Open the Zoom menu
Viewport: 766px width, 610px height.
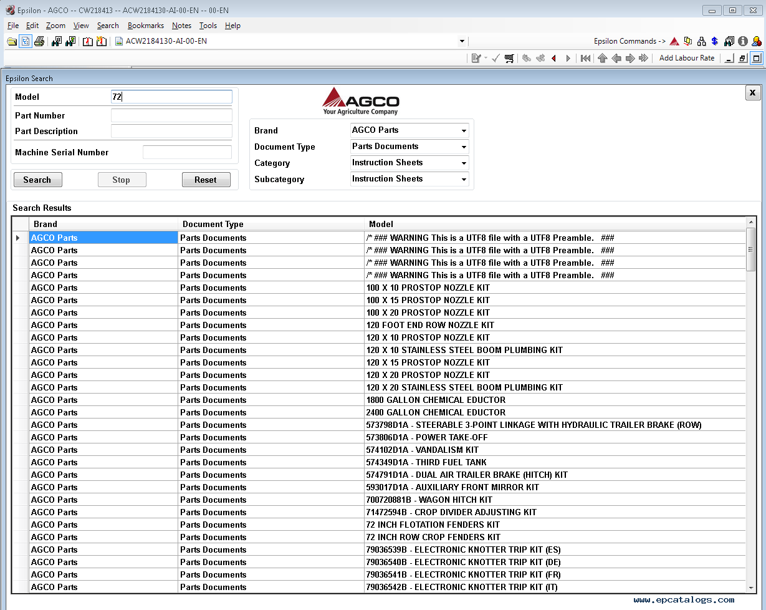click(x=55, y=26)
